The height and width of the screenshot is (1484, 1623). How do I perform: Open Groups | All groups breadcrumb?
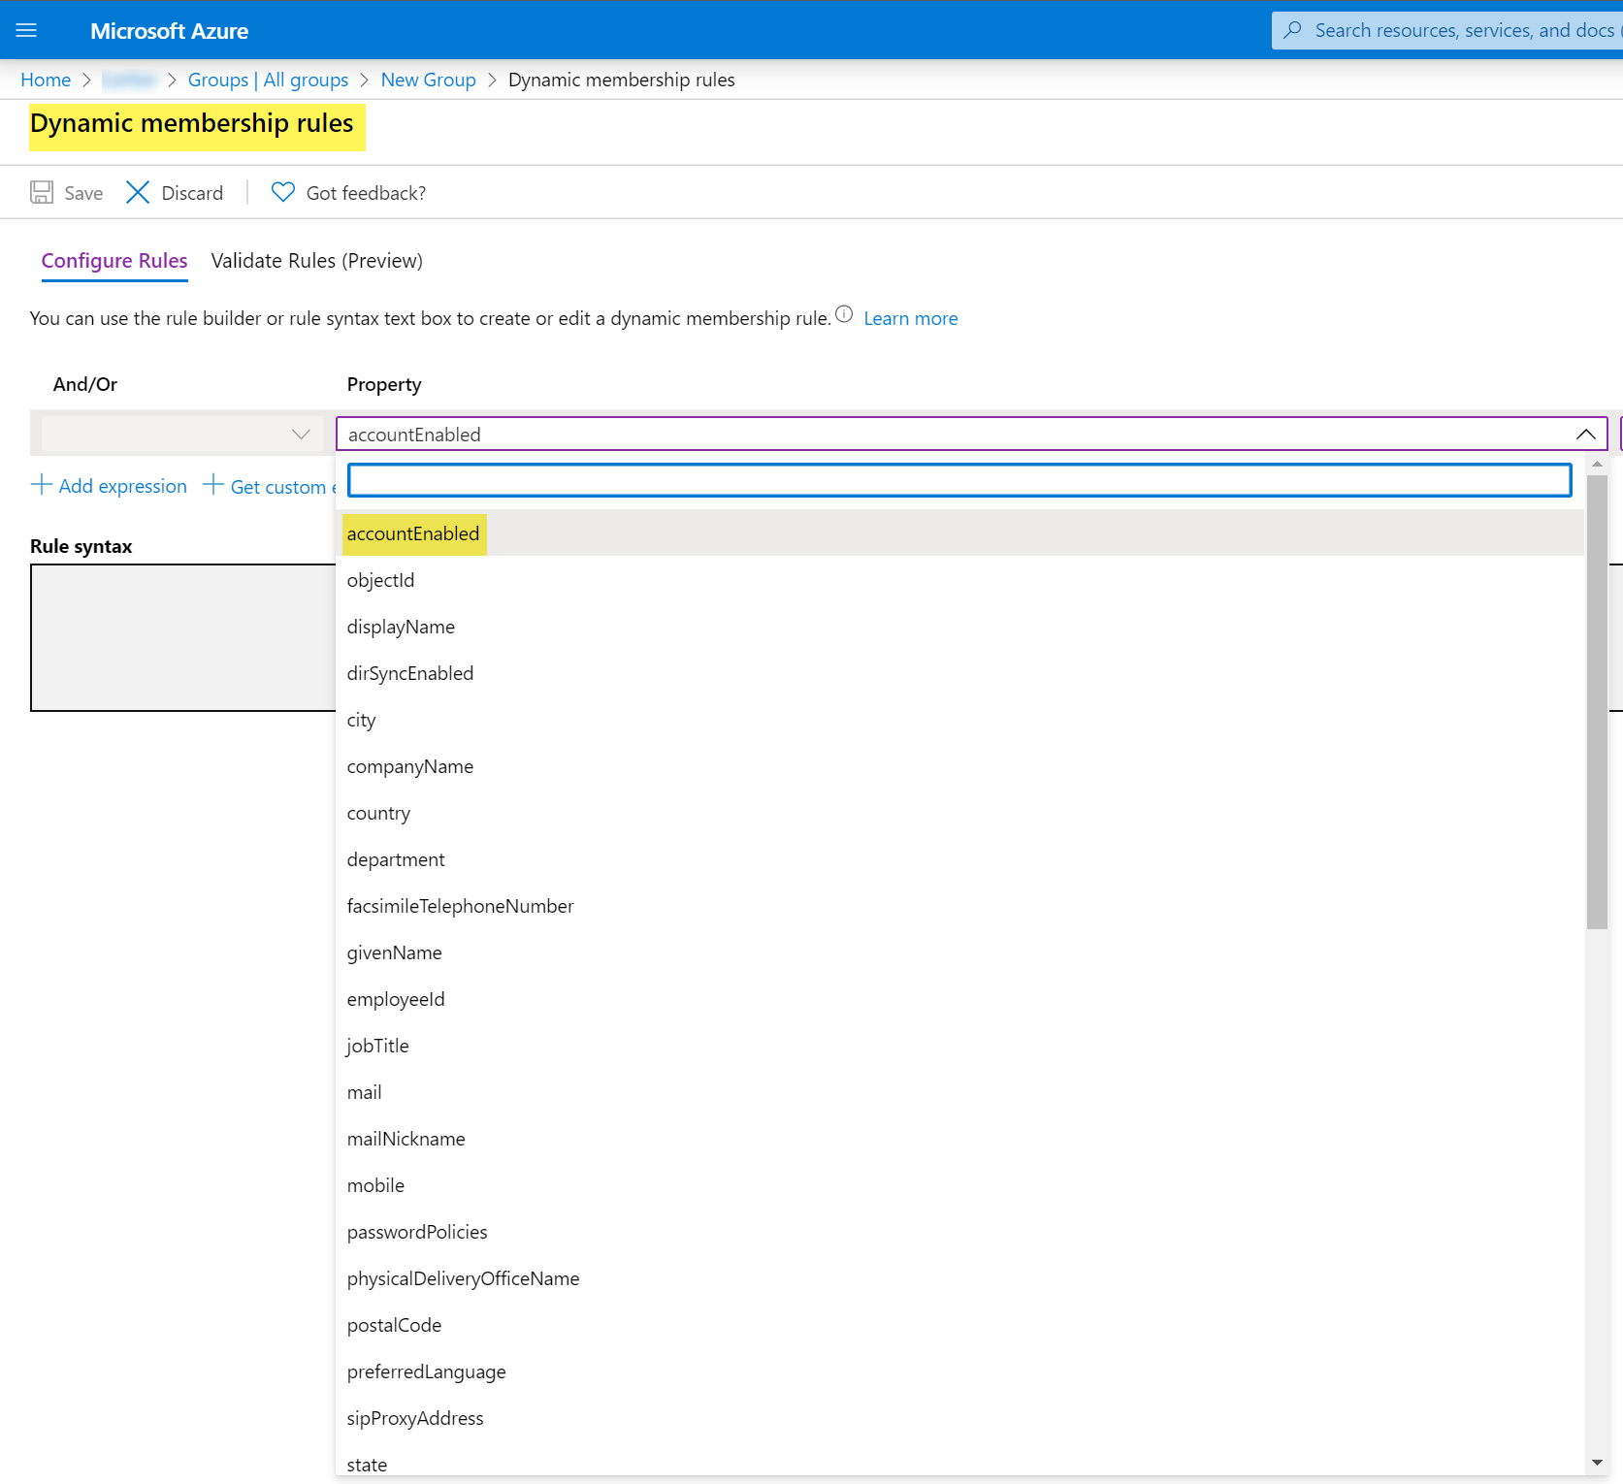click(x=268, y=80)
